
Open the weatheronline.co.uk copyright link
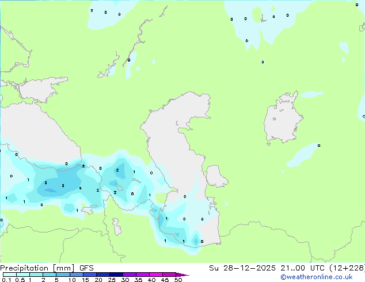(x=317, y=277)
